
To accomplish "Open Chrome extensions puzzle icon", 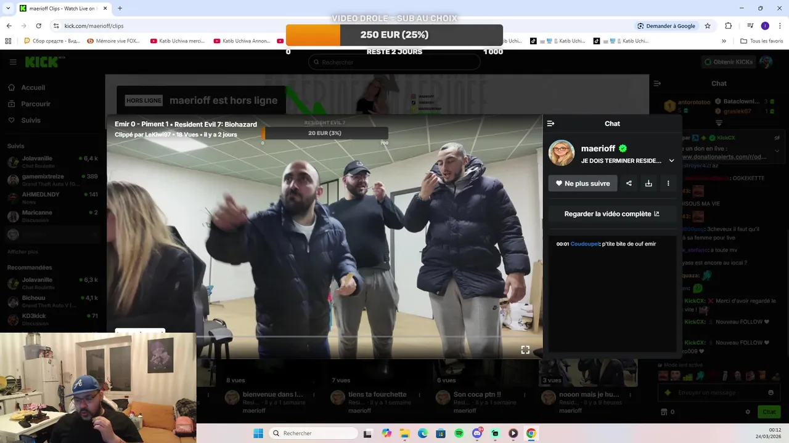I will coord(729,26).
